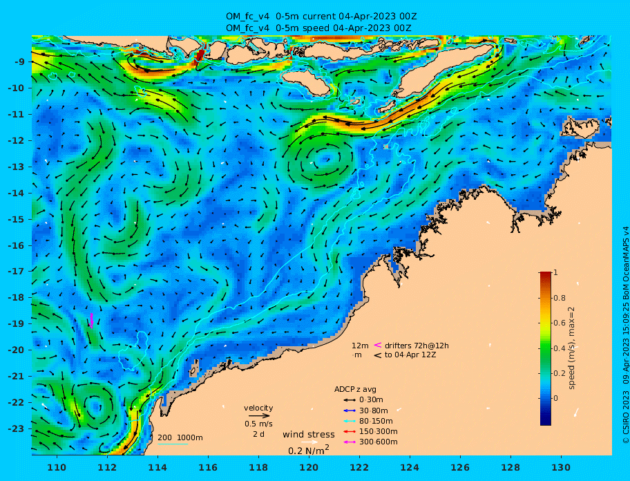The image size is (630, 481).
Task: Click the 'drifters 72h@12h' legend text
Action: tap(417, 346)
